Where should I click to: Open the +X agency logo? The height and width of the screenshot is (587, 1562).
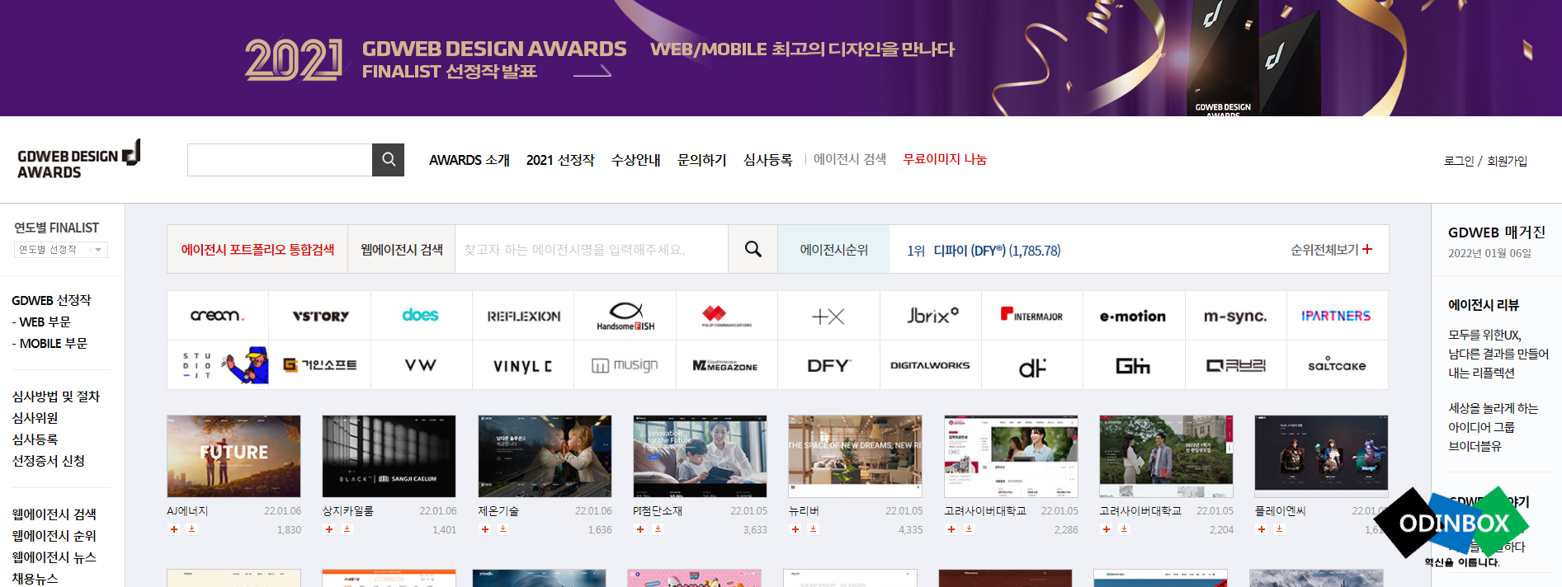click(x=828, y=316)
